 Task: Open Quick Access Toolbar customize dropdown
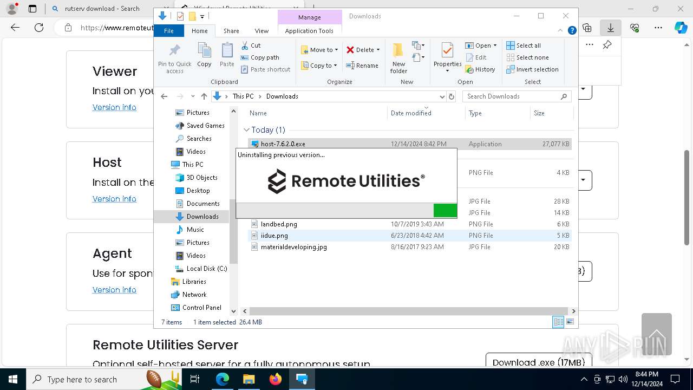202,16
